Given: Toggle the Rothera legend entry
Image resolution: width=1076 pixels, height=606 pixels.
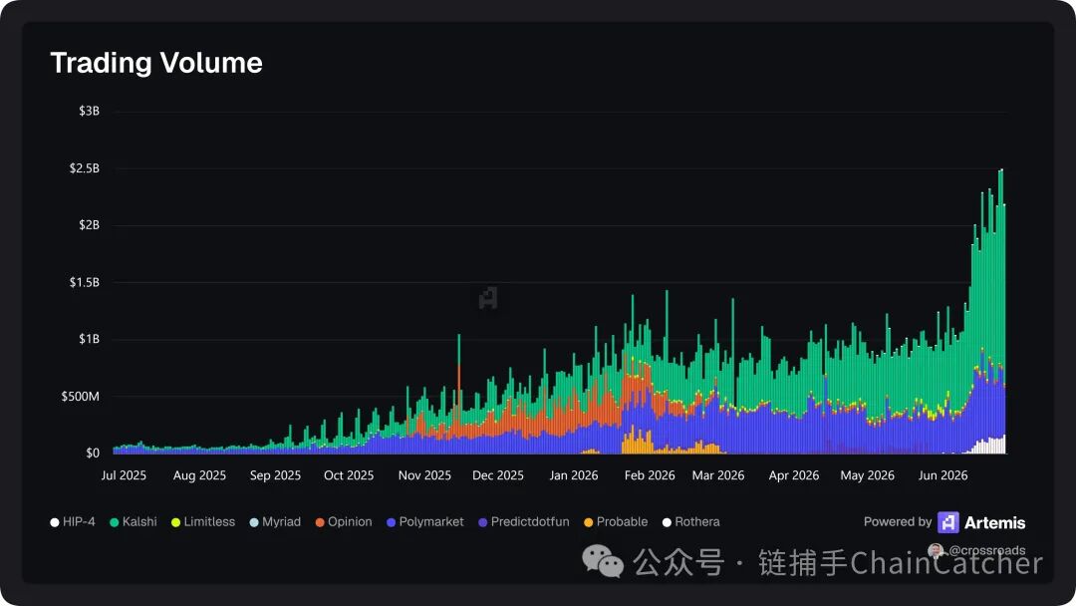Looking at the screenshot, I should click(x=691, y=522).
